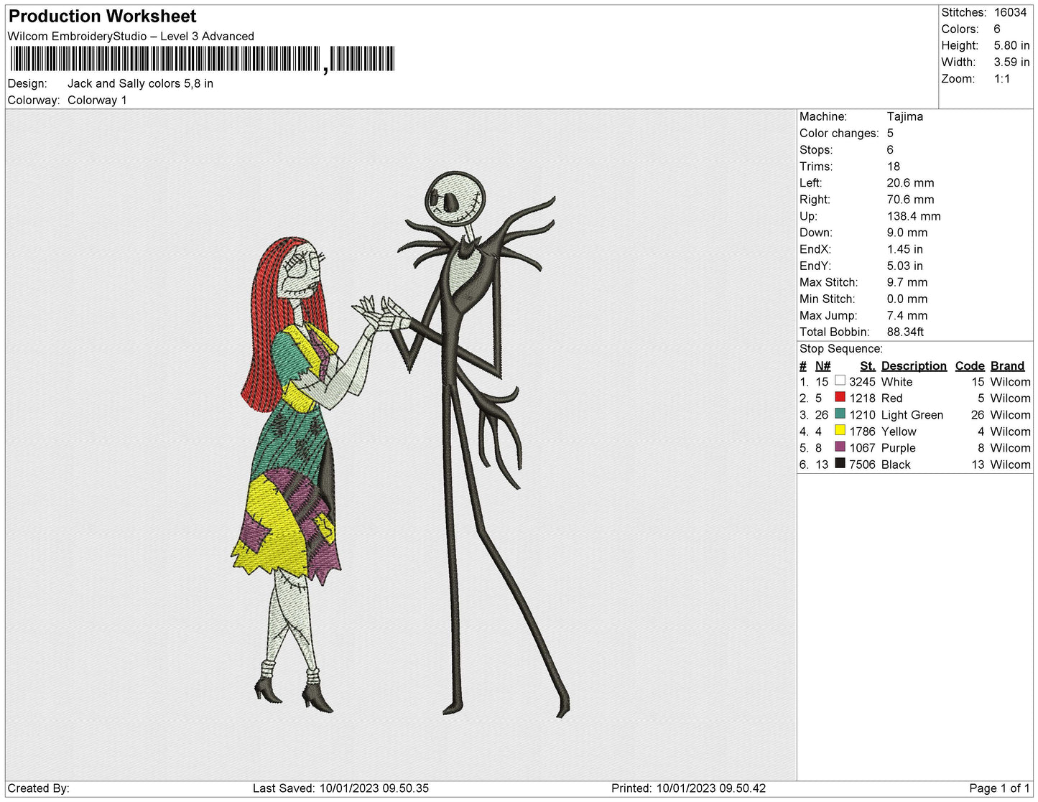
Task: Click the stitch count 7506 in the Black row
Action: [862, 465]
